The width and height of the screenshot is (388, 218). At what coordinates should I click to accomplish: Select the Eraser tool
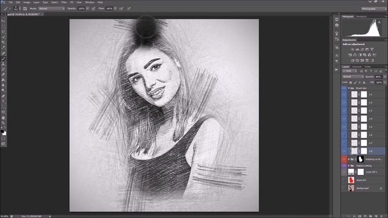point(3,74)
